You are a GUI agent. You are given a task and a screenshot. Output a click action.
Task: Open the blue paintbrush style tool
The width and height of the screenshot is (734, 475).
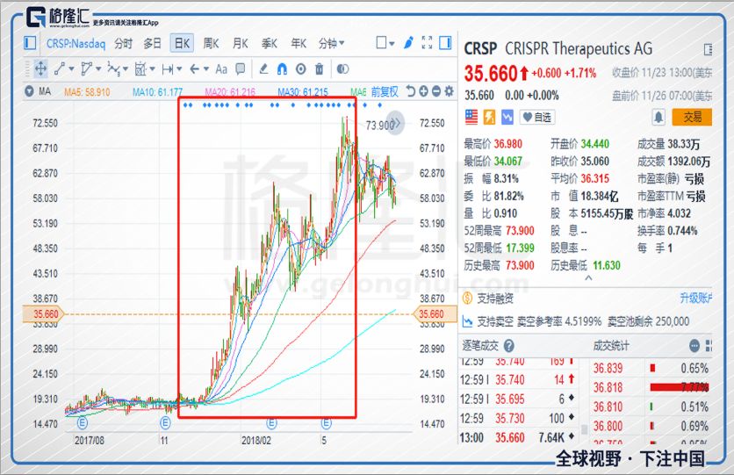(408, 43)
